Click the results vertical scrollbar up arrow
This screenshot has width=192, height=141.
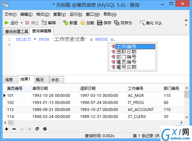[x=187, y=88]
